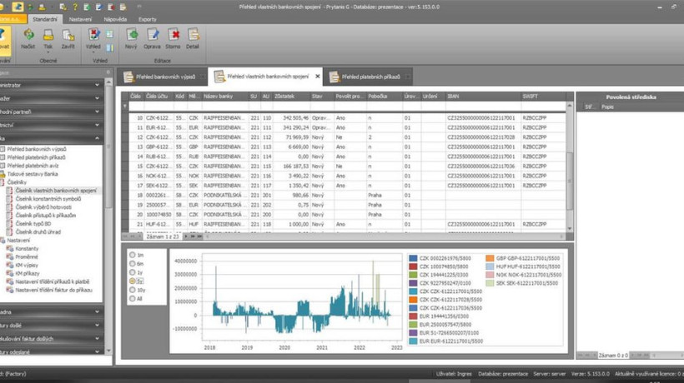Viewport: 684px width, 383px height.
Task: Click the blue CZK 0002261976/5800 legend swatch
Action: coord(413,256)
